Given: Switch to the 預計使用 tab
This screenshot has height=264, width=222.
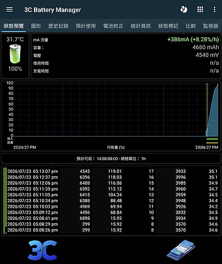Looking at the screenshot, I should click(x=86, y=26).
